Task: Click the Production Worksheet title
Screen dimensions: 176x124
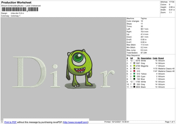Action: (16, 2)
